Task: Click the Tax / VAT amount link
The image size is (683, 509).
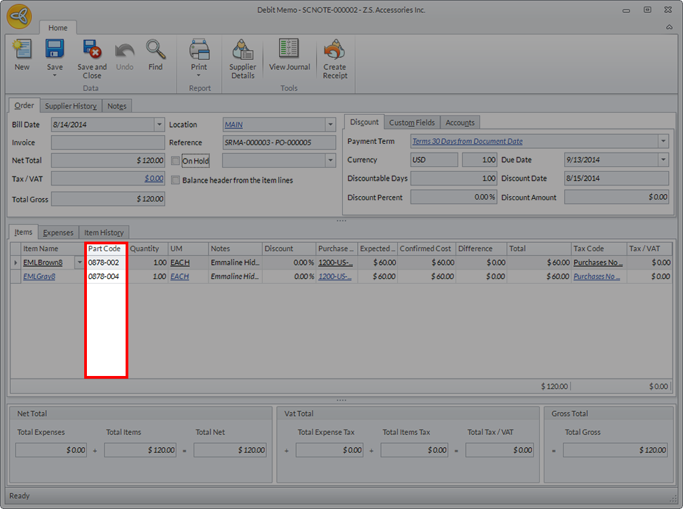Action: pos(153,178)
